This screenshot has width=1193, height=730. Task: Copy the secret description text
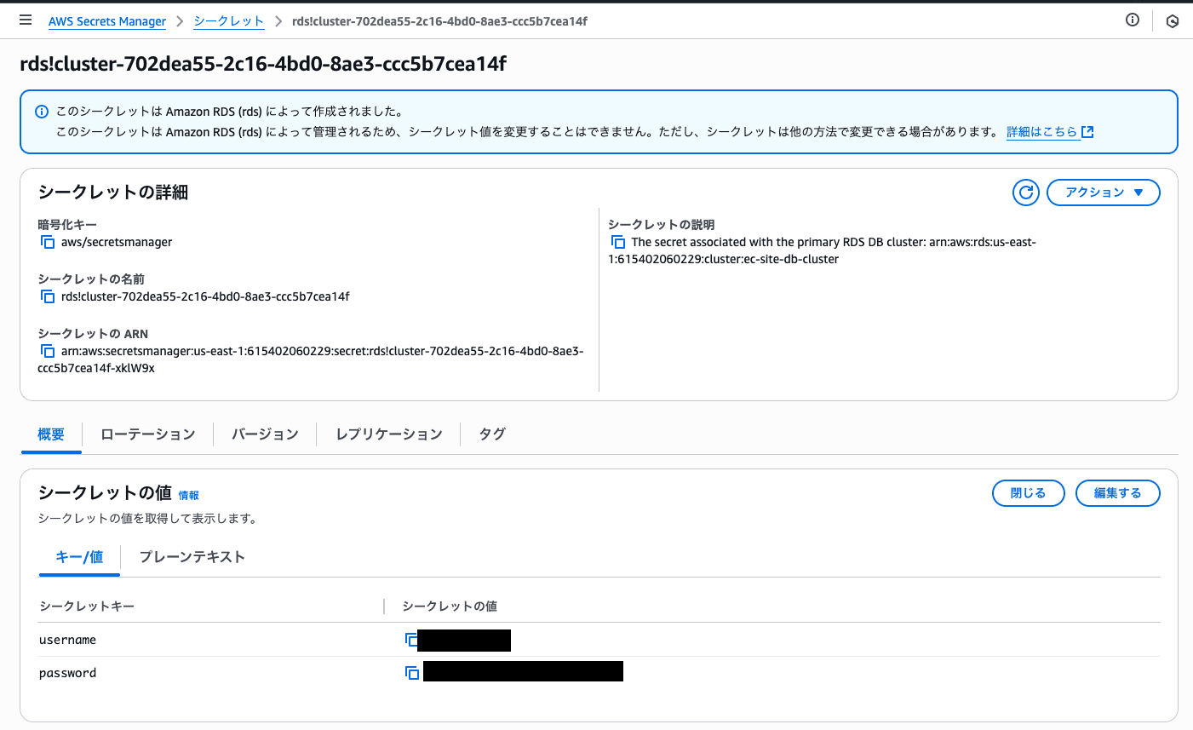click(618, 242)
